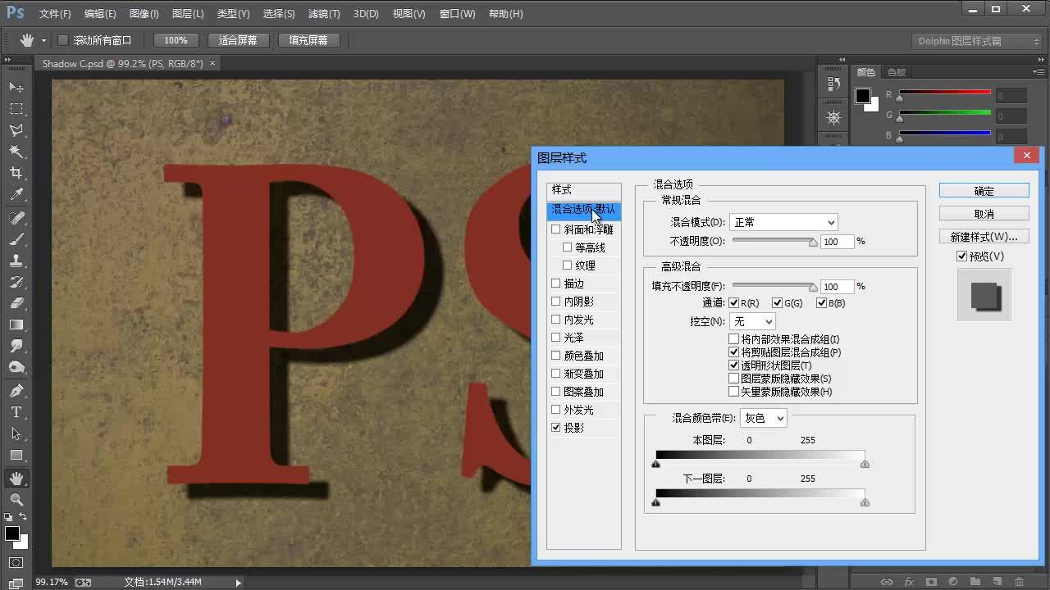Uncheck the R(R) channel checkbox
The height and width of the screenshot is (590, 1050).
(x=734, y=303)
